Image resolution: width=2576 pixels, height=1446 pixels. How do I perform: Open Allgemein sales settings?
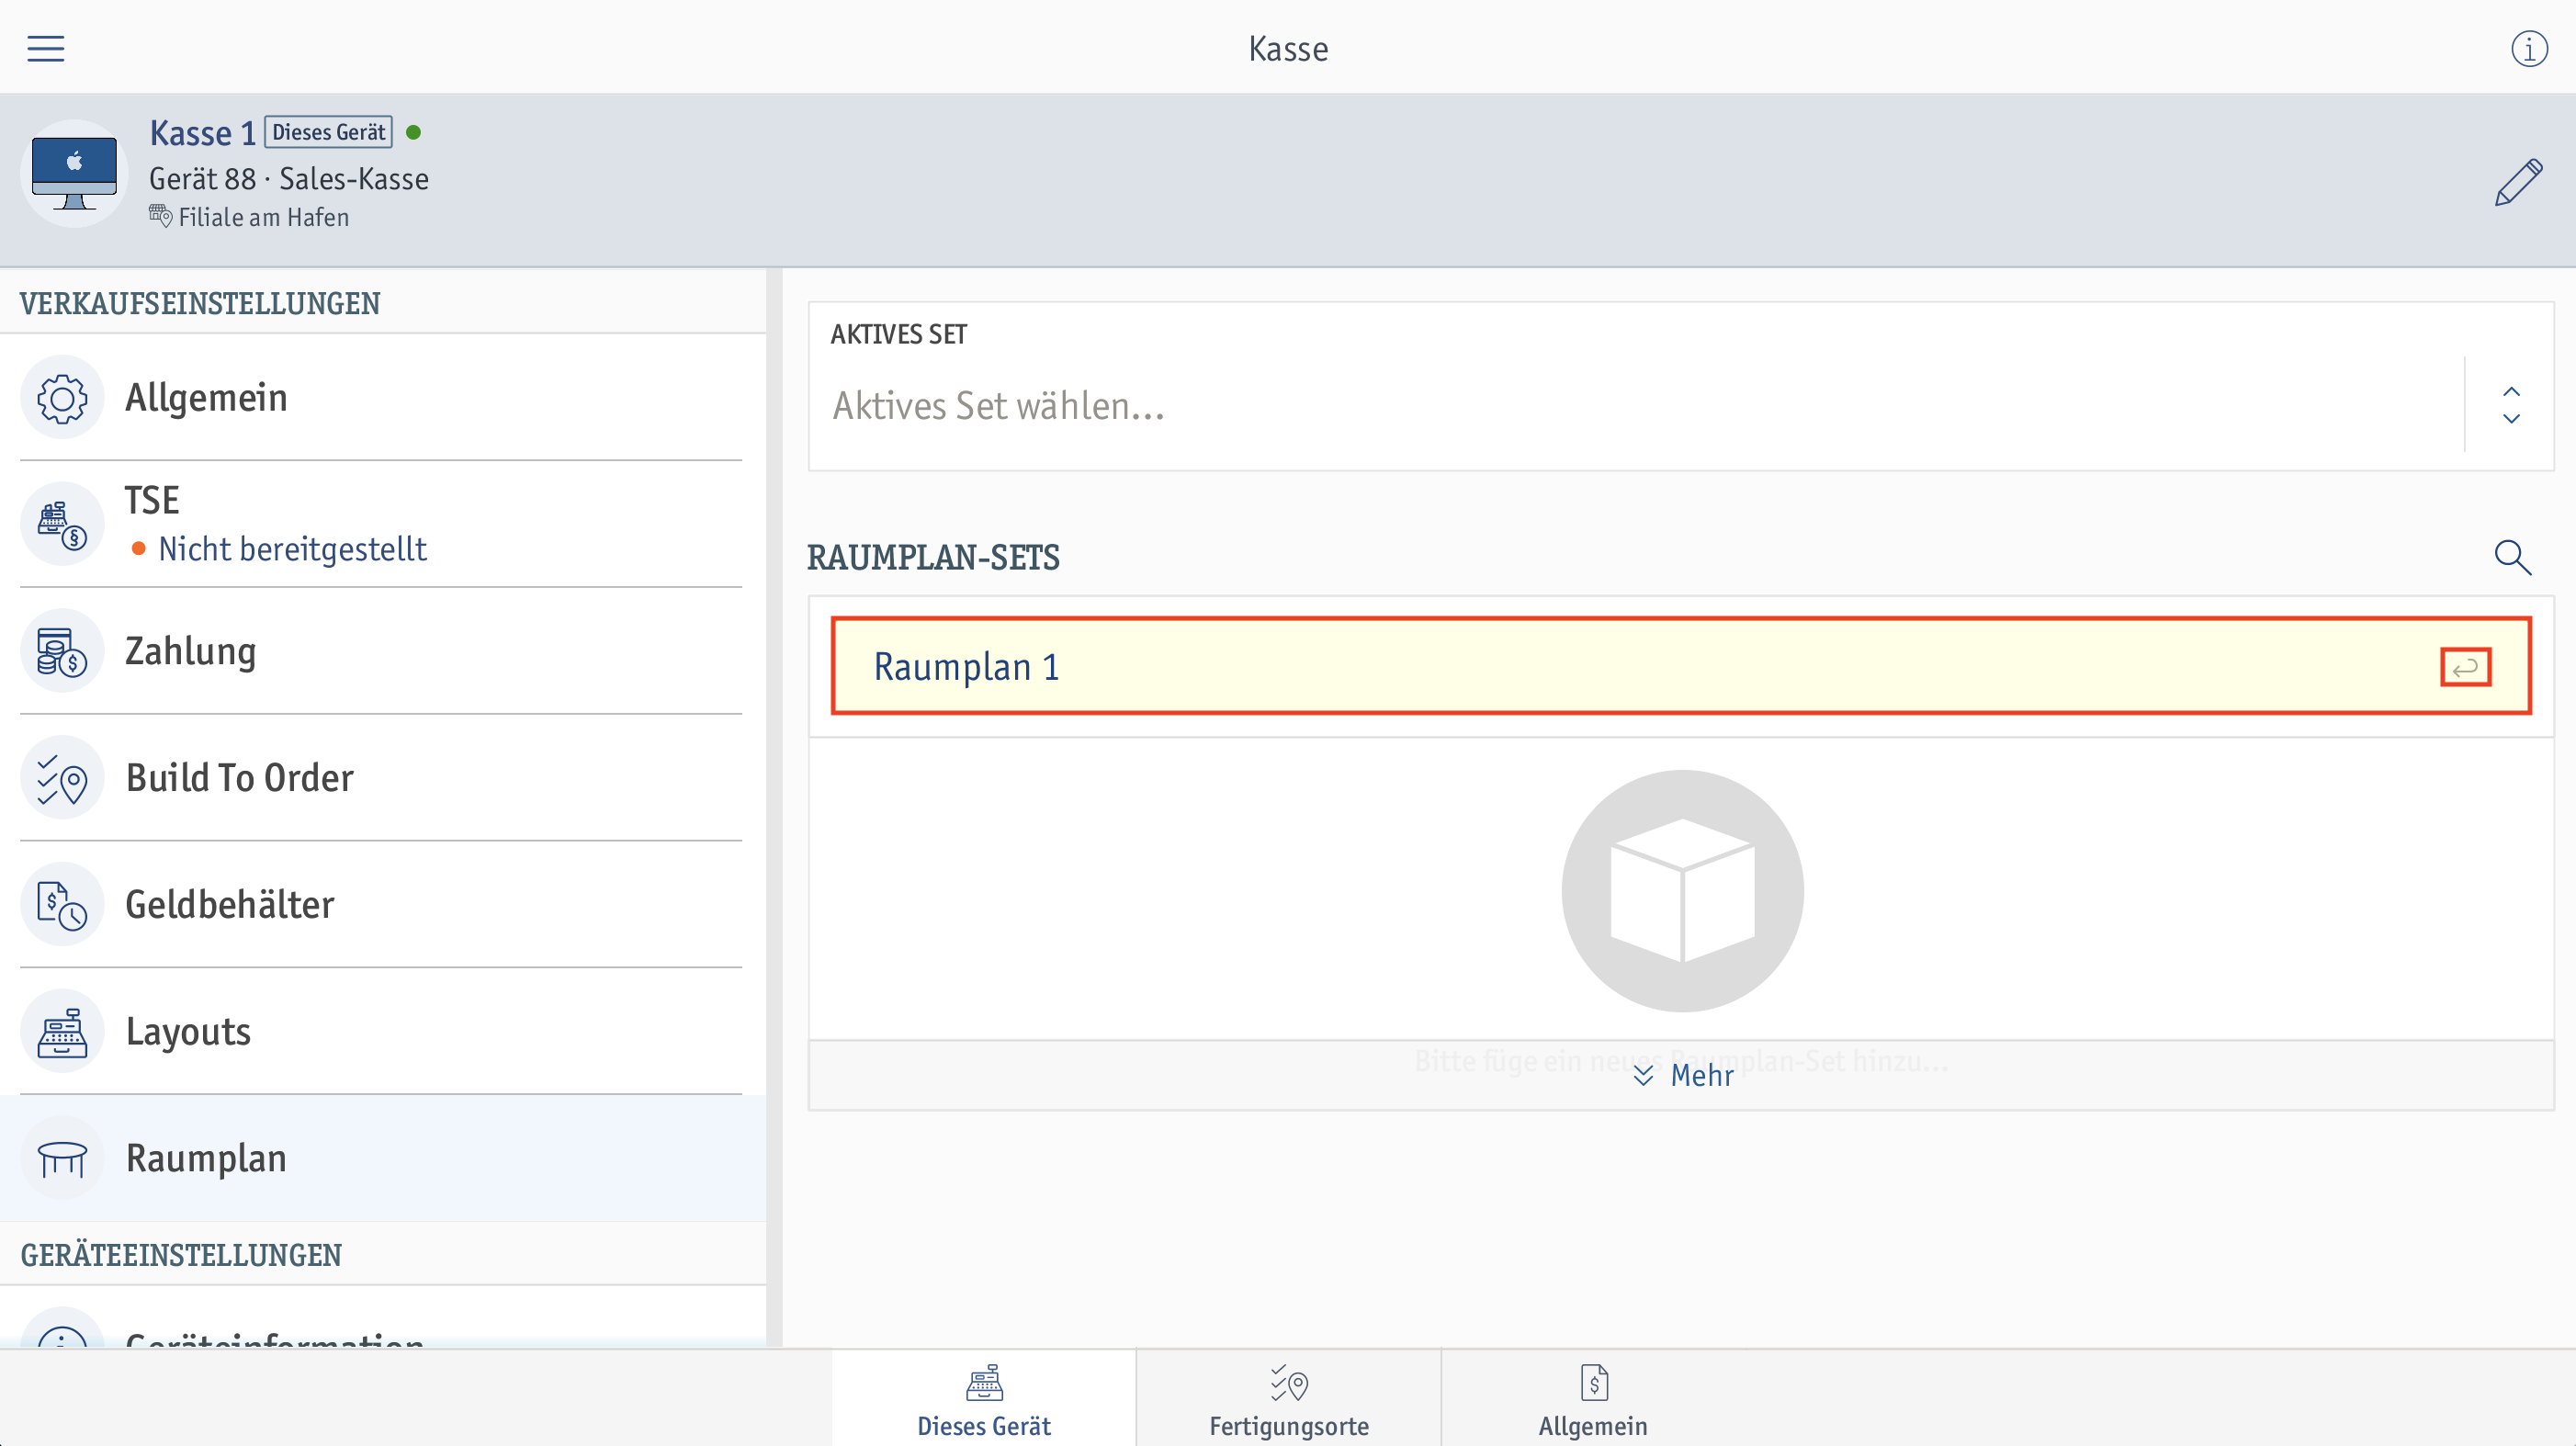point(381,398)
